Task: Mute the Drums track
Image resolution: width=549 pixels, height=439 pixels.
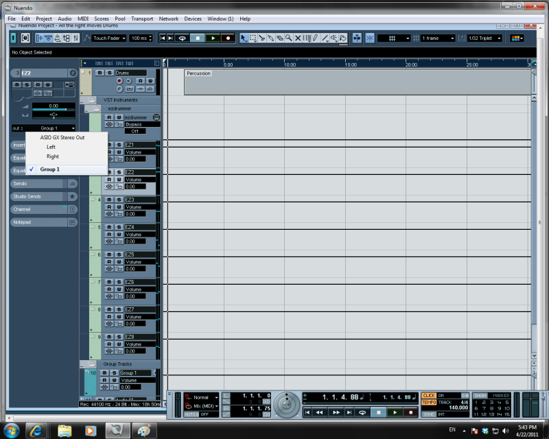Action: 100,73
